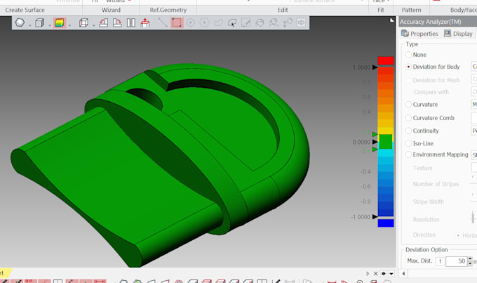Click the upper green tolerance marker triangle
Image resolution: width=477 pixels, height=283 pixels.
point(375,134)
